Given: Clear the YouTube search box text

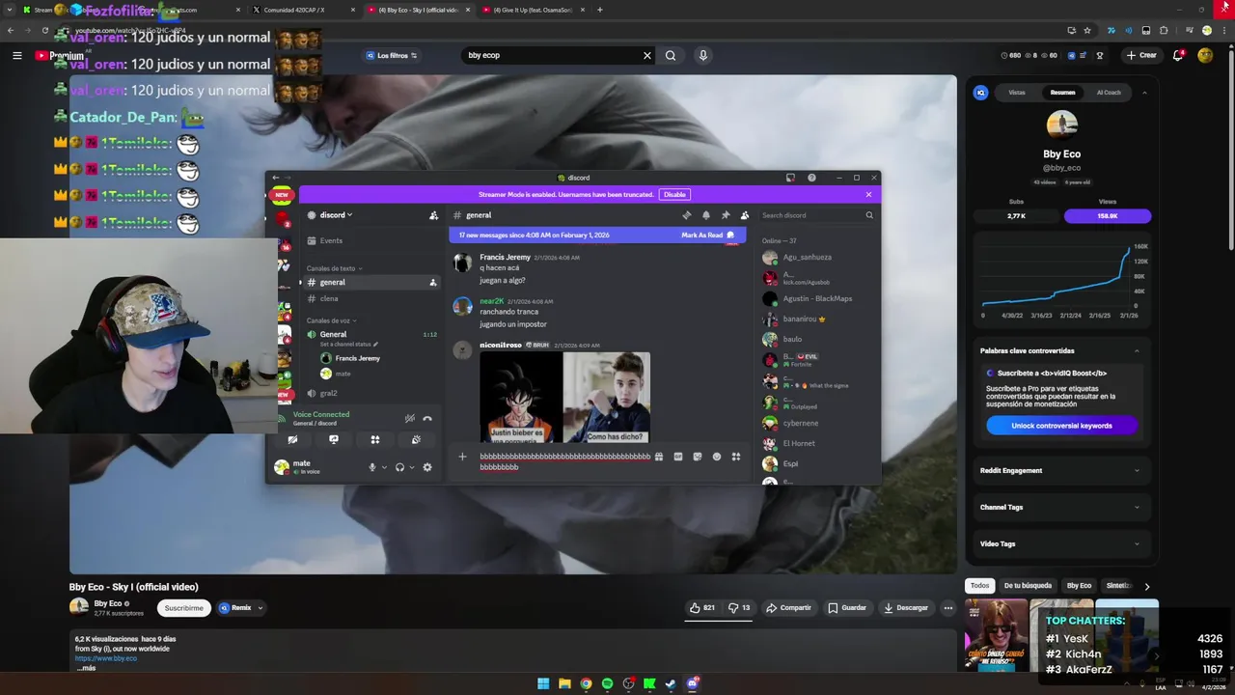Looking at the screenshot, I should tap(647, 55).
